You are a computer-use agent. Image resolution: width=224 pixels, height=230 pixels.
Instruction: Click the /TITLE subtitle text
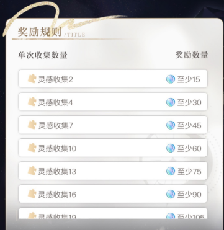click(74, 35)
